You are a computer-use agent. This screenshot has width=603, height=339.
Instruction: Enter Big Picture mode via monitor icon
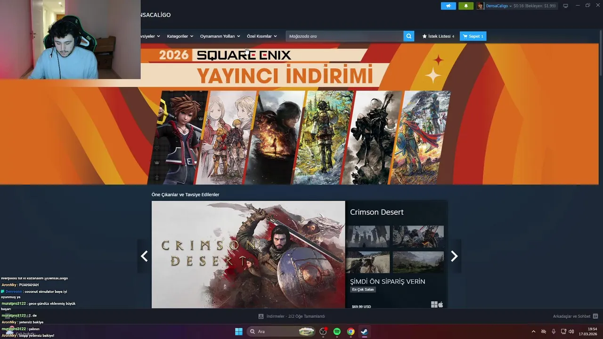pos(565,6)
